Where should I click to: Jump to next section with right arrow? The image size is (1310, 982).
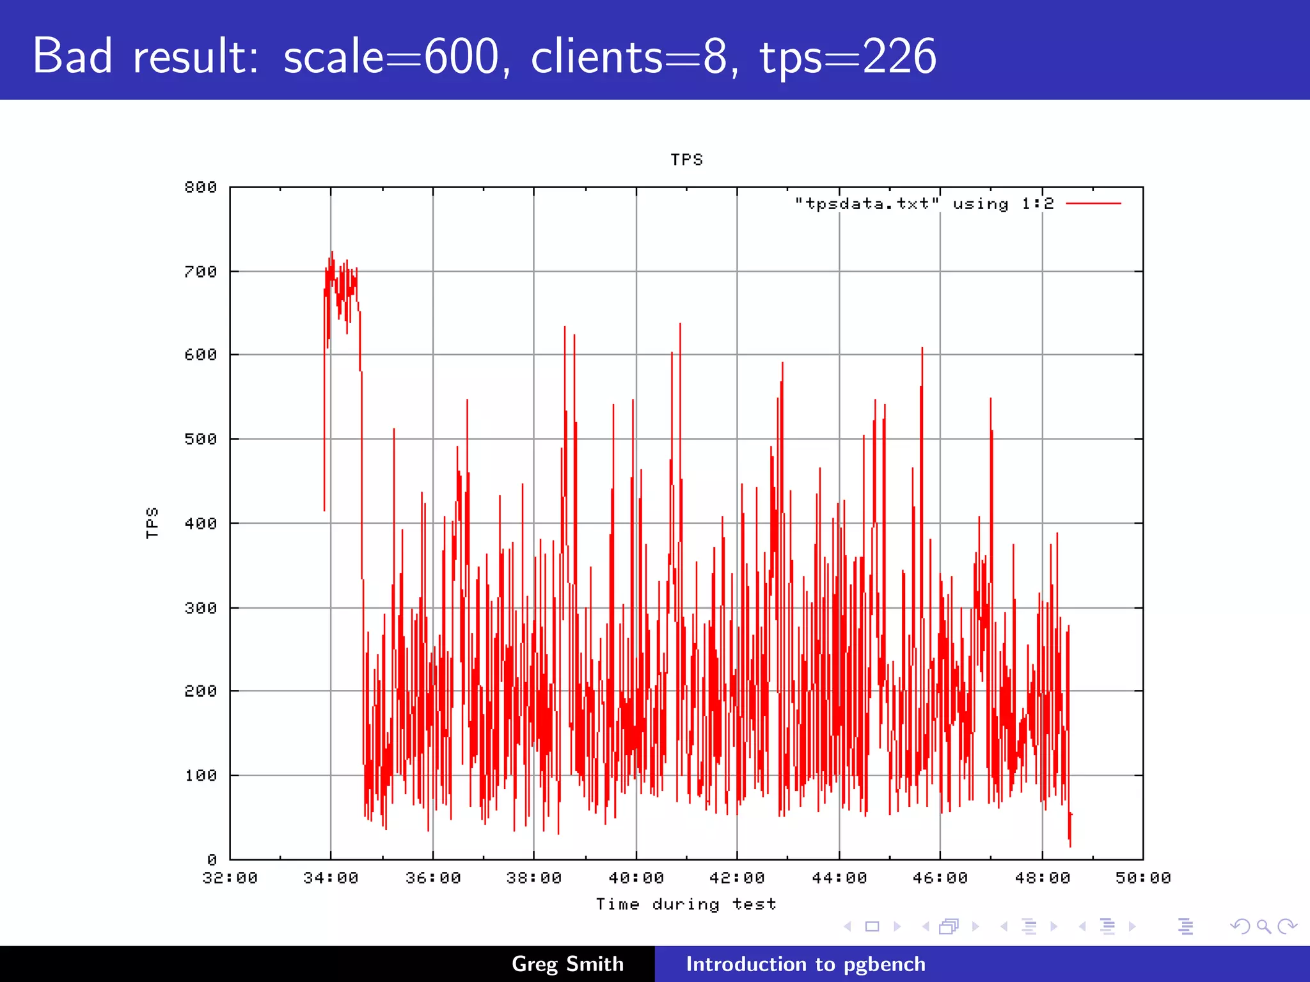pyautogui.click(x=1132, y=926)
